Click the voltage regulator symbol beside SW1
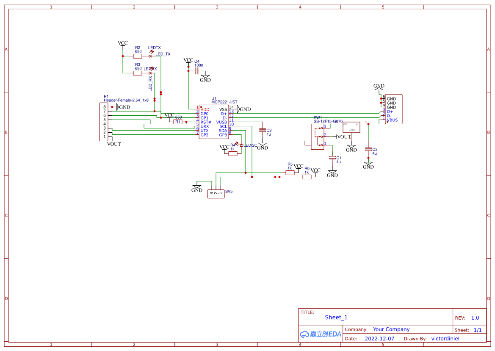 point(351,127)
